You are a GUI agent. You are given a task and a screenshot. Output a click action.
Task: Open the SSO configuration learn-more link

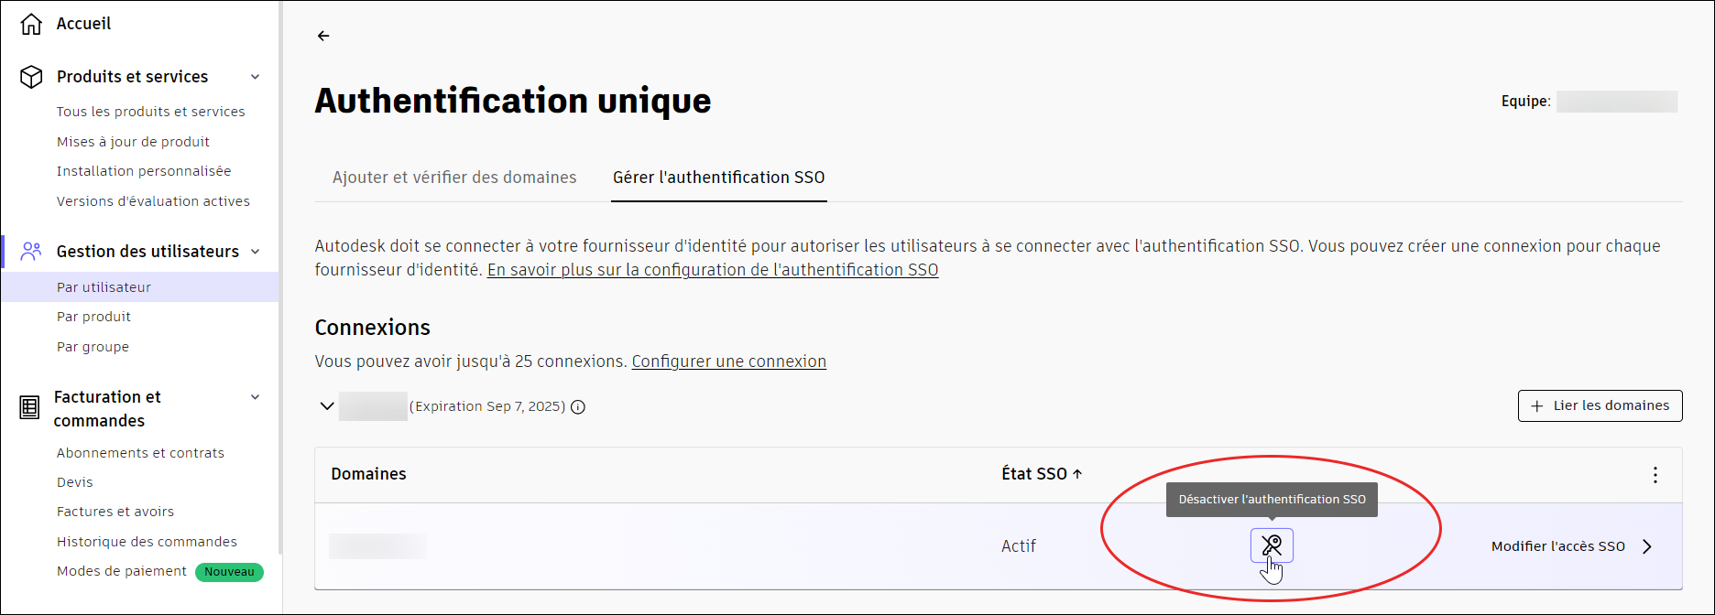(713, 270)
